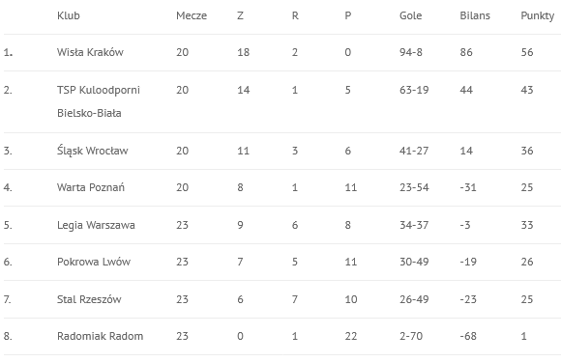561x362 pixels.
Task: Select the Punkty column header
Action: 538,16
